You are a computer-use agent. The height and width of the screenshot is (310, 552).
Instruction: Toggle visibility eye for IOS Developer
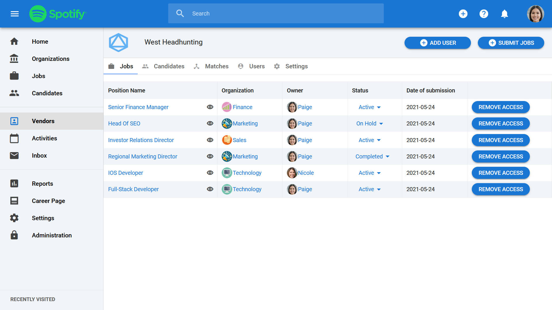point(210,173)
